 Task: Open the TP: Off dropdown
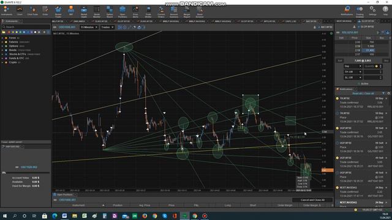353,72
